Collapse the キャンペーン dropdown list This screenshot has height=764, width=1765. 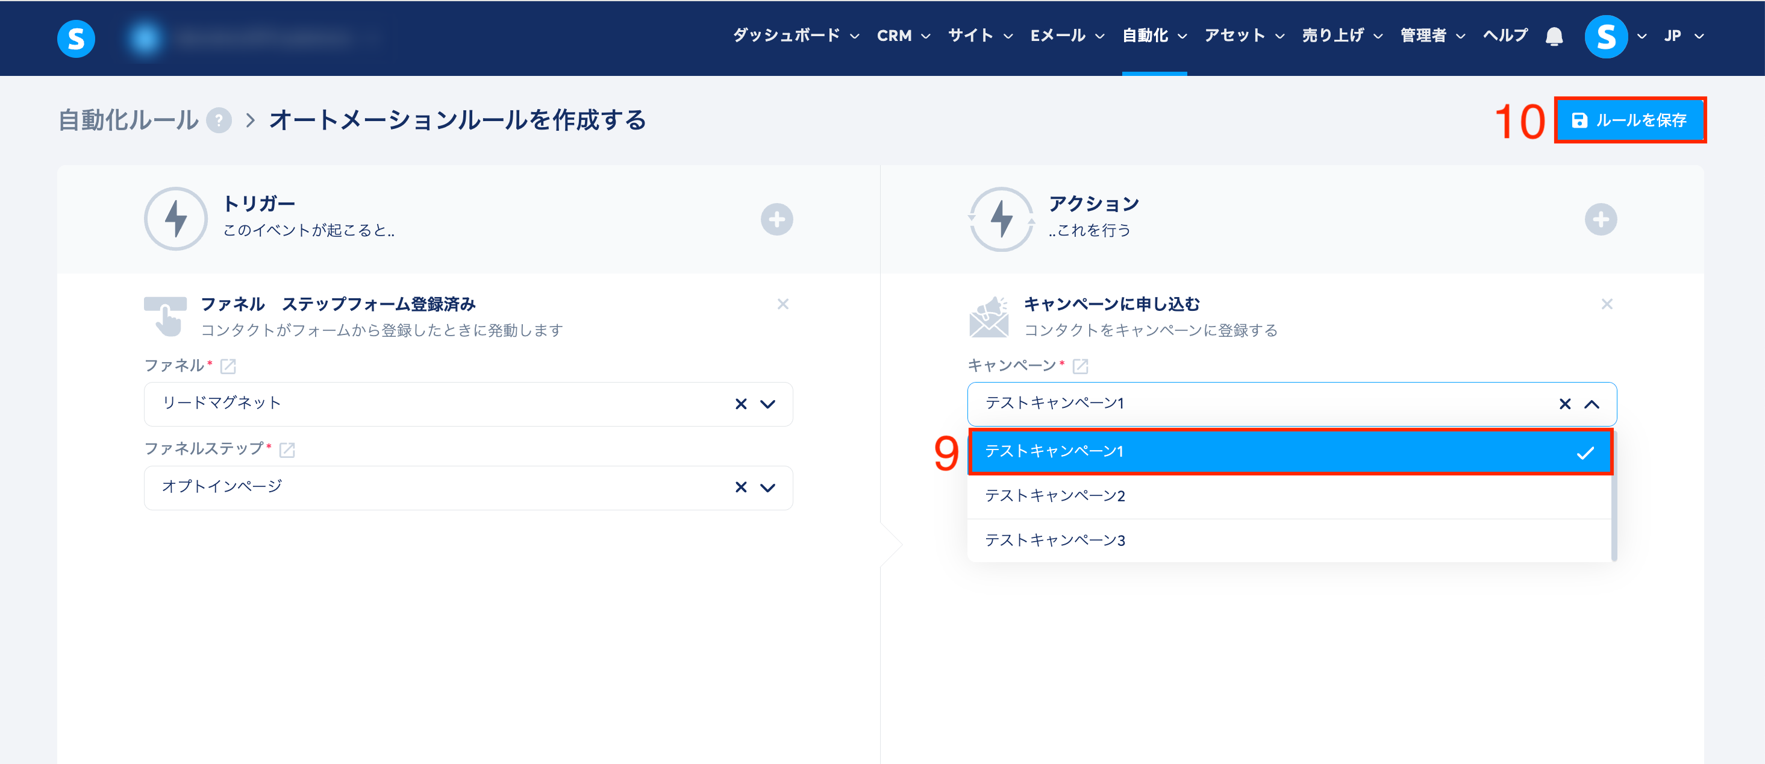pyautogui.click(x=1592, y=404)
